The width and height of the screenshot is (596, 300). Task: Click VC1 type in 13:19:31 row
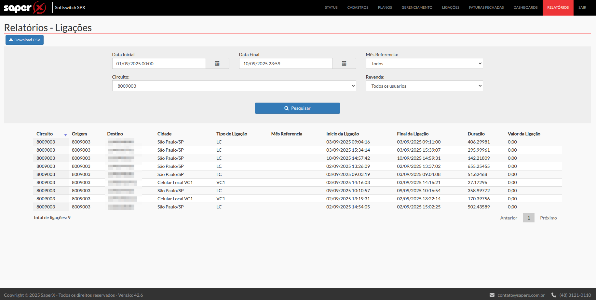tap(221, 199)
